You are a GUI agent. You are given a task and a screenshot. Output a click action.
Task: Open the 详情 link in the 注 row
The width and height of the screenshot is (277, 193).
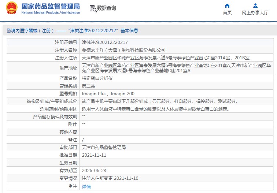tap(86, 187)
